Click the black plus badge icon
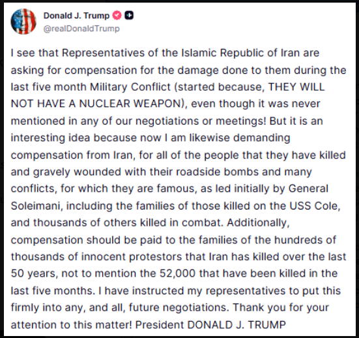The height and width of the screenshot is (338, 359). (129, 16)
